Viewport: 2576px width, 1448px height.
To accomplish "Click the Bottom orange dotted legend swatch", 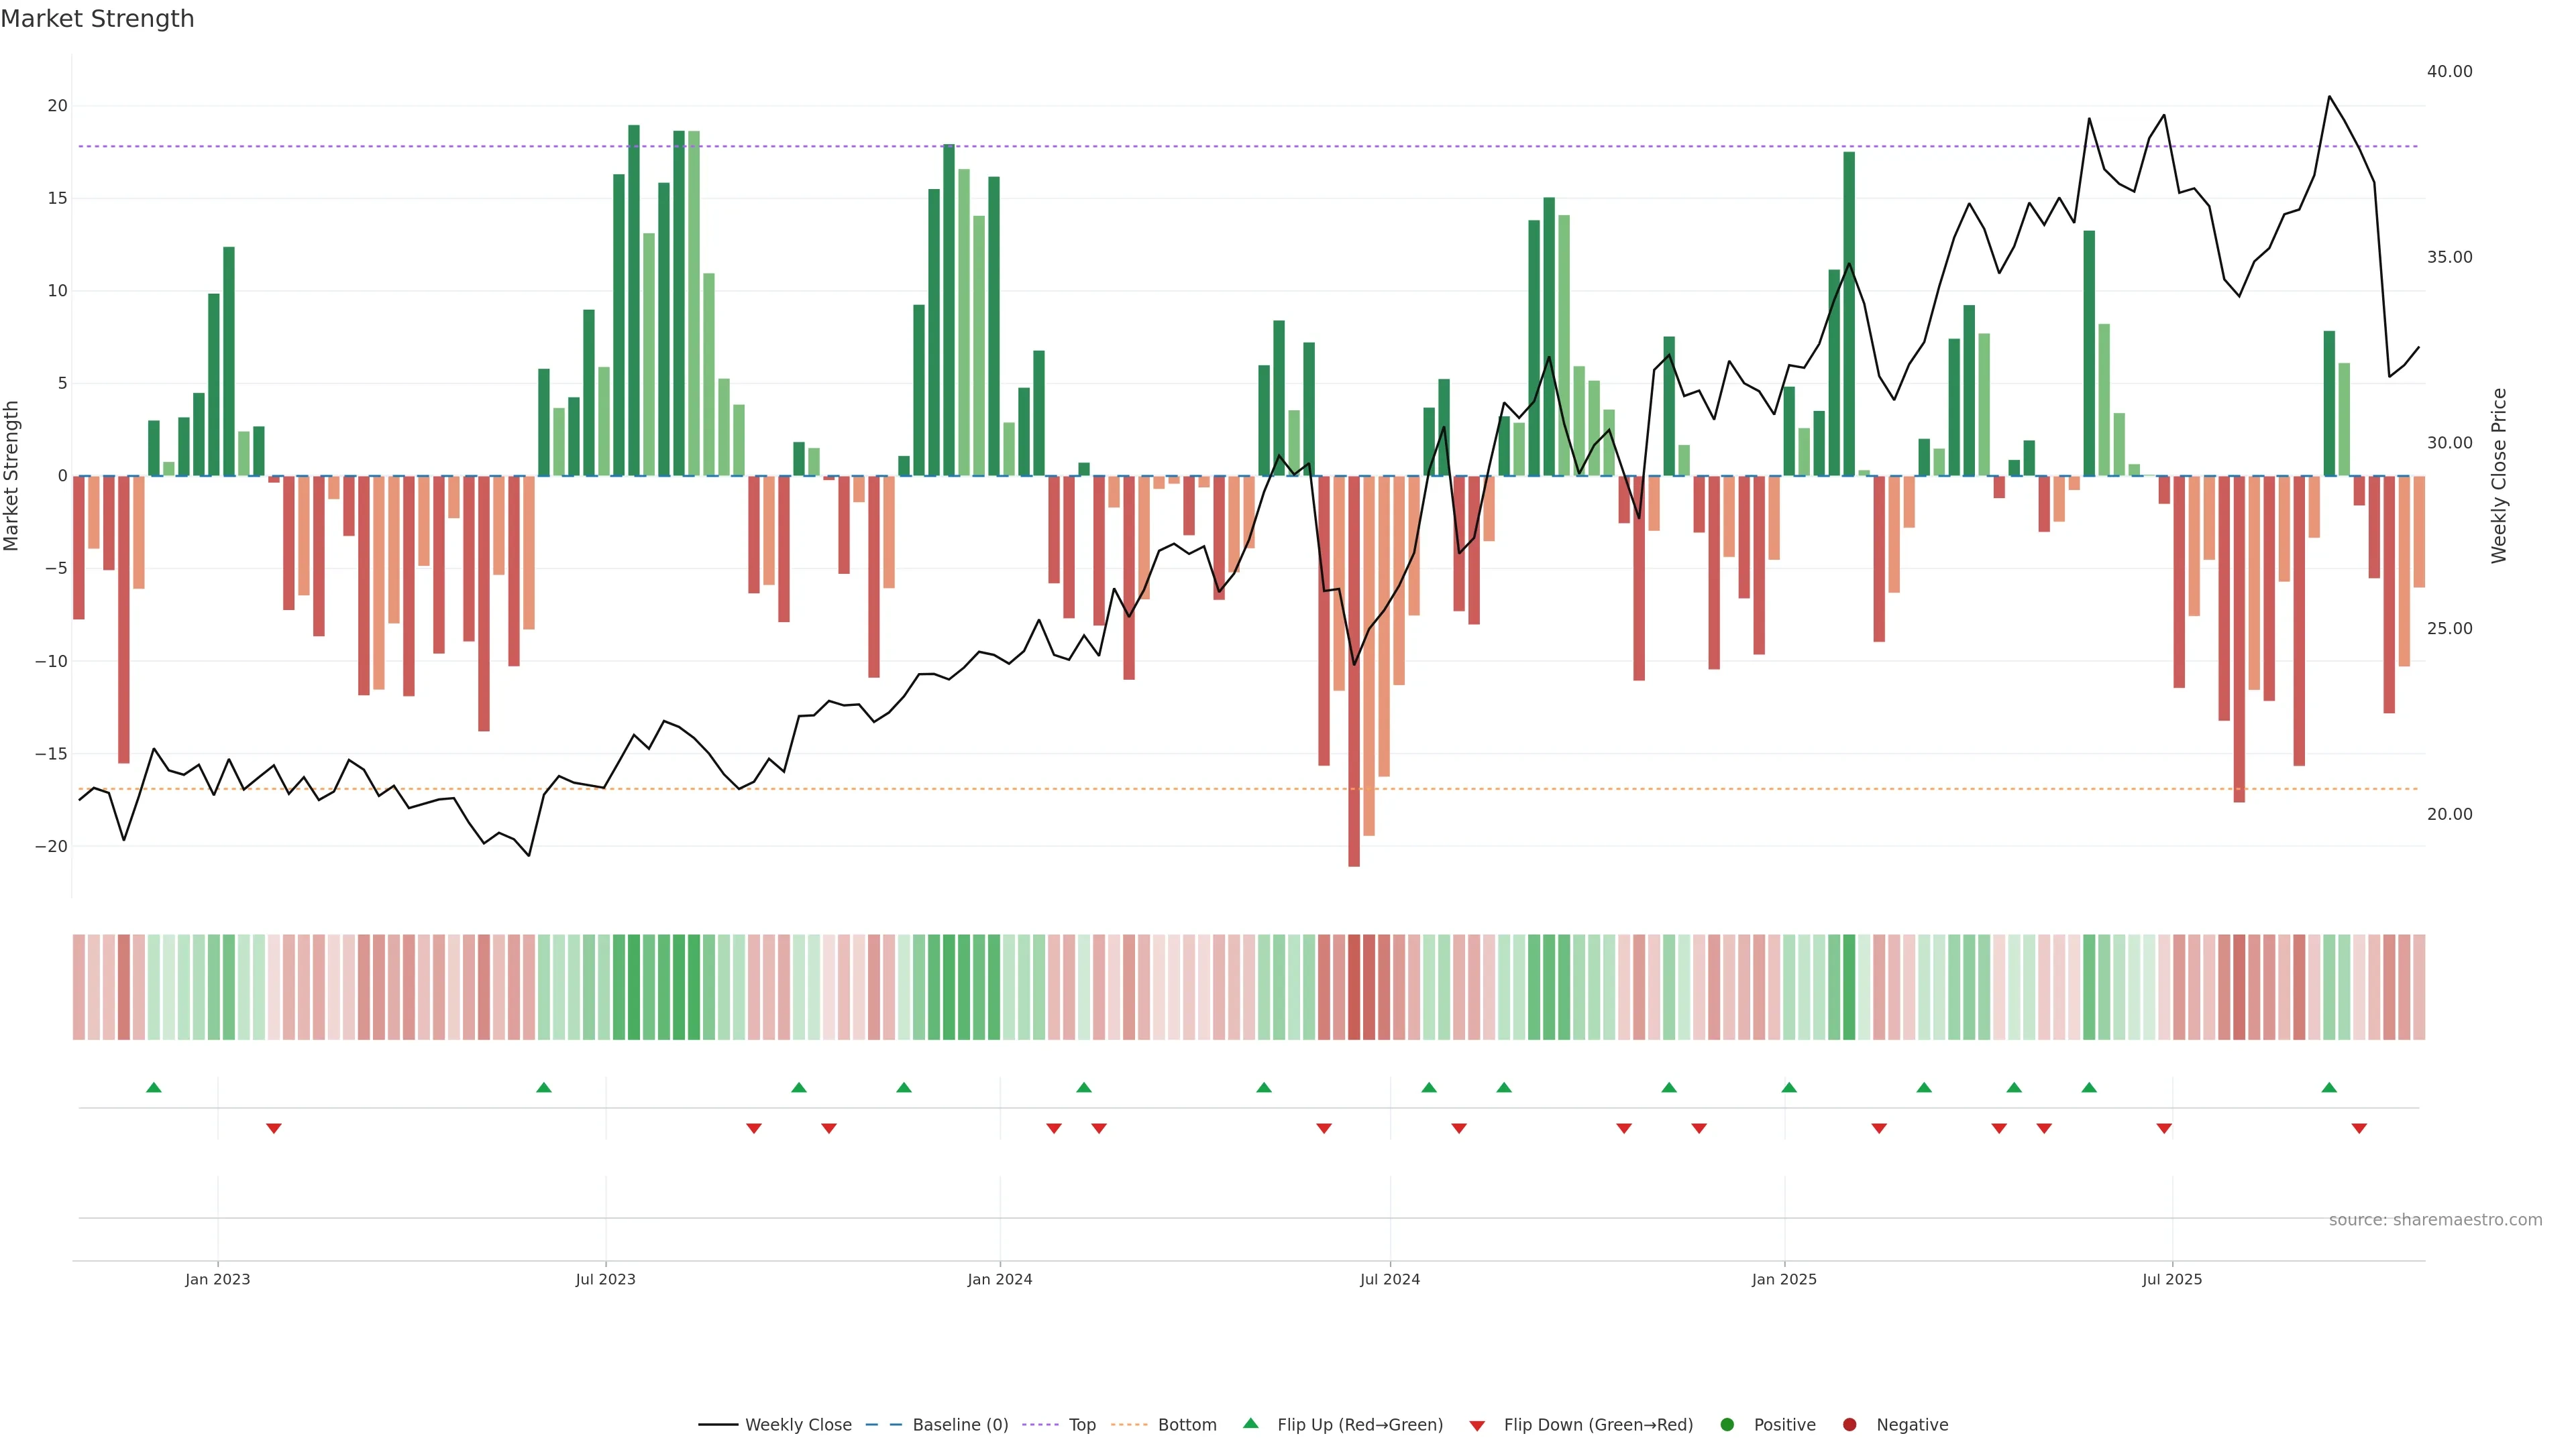I will (x=1129, y=1425).
